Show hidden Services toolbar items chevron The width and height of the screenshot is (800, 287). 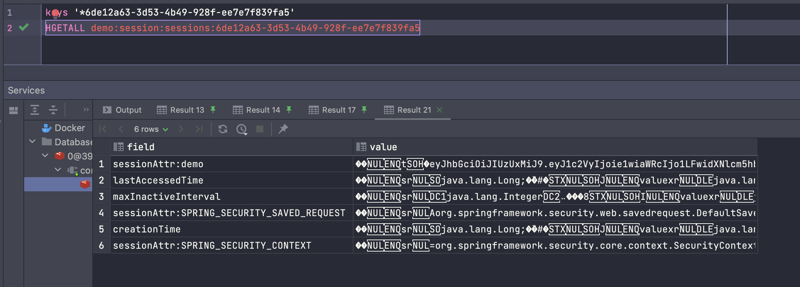(x=86, y=109)
